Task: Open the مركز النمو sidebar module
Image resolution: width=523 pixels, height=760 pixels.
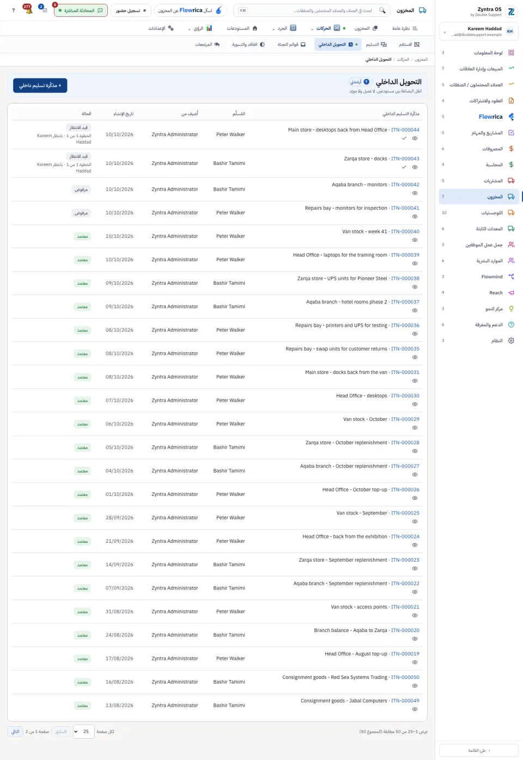Action: click(x=479, y=309)
